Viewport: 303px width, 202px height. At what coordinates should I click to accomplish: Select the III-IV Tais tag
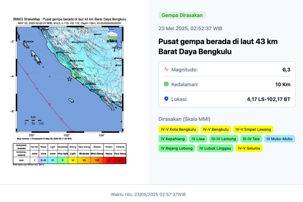click(251, 139)
